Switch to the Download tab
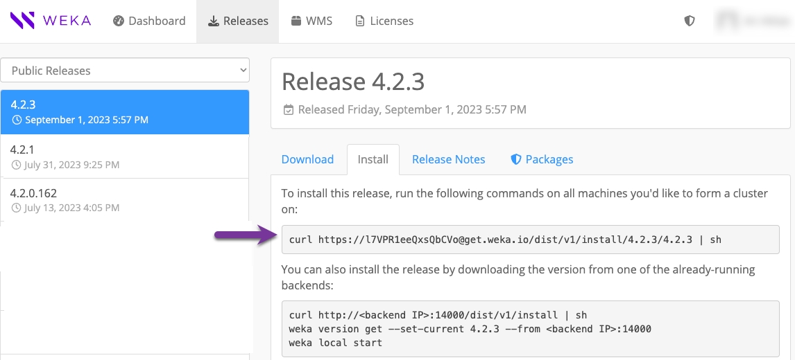Image resolution: width=795 pixels, height=360 pixels. coord(307,159)
